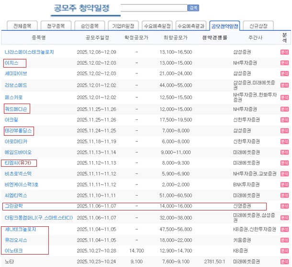Open the 티엠씨(유가) stock link
The image size is (292, 267).
click(18, 163)
